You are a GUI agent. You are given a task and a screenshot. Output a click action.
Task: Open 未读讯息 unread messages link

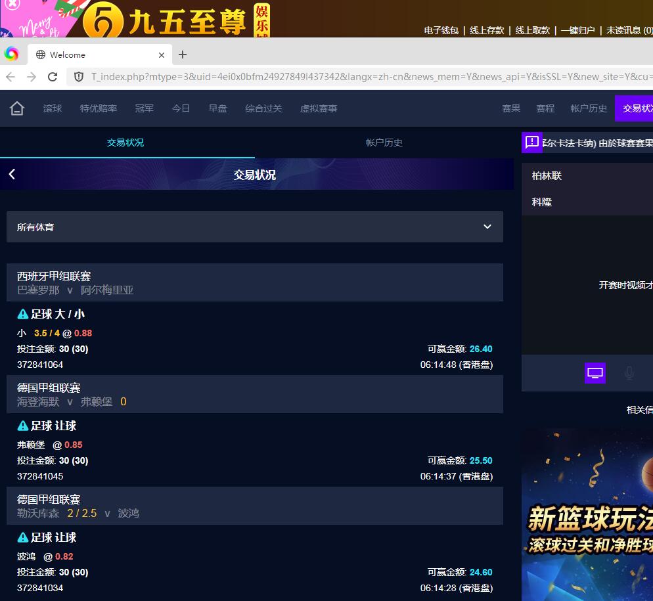pyautogui.click(x=629, y=30)
